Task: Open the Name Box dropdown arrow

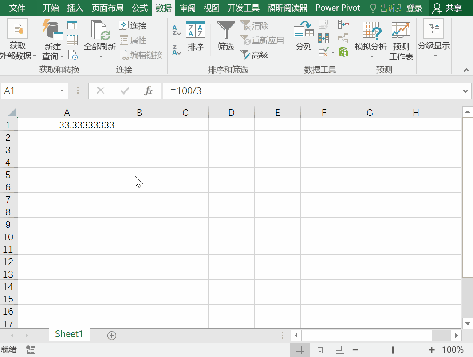Action: click(x=62, y=91)
